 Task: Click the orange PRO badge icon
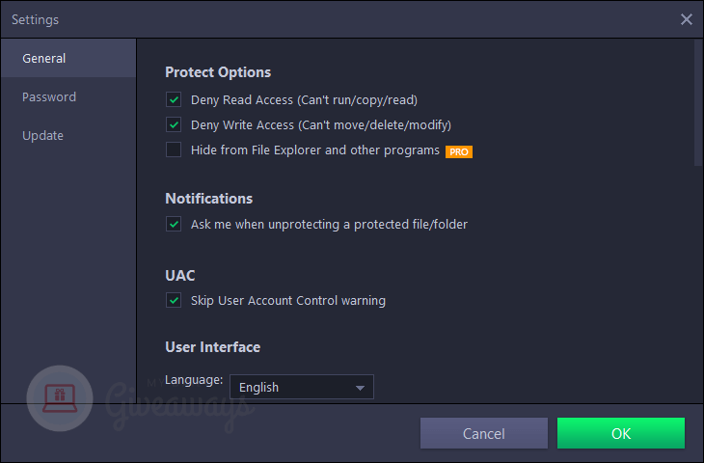tap(458, 151)
